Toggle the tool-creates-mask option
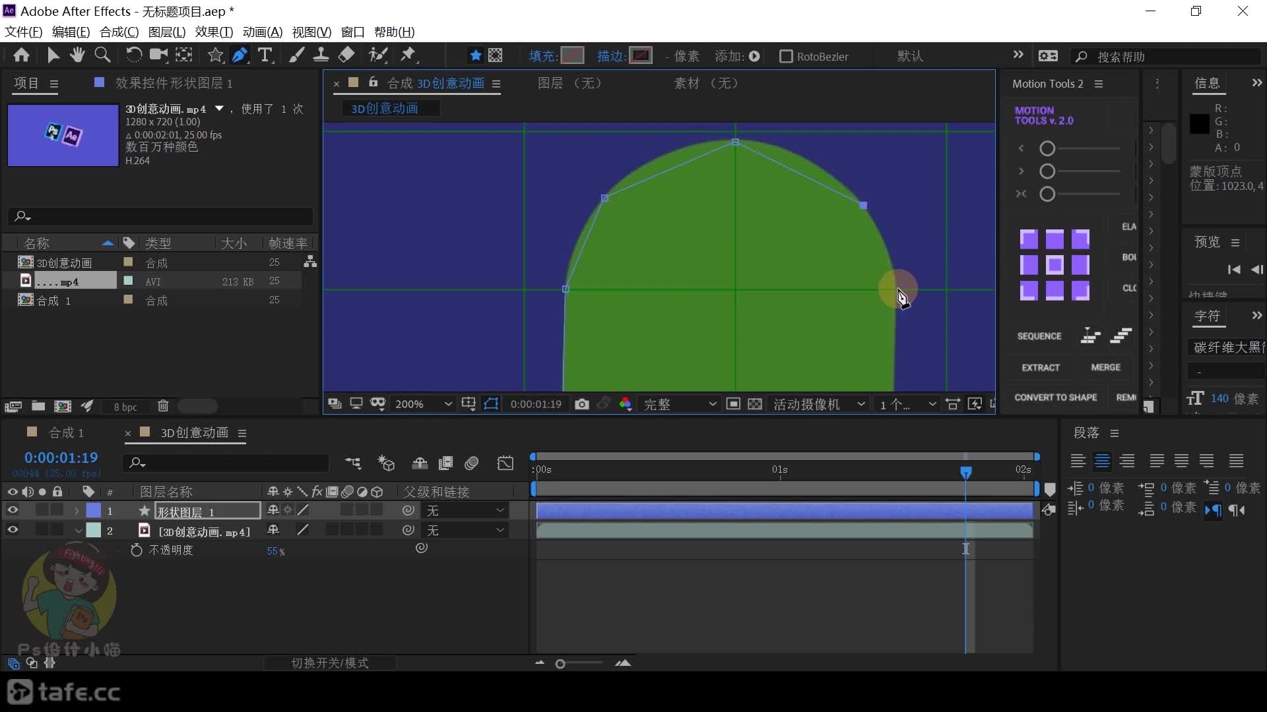This screenshot has width=1267, height=712. [x=495, y=55]
